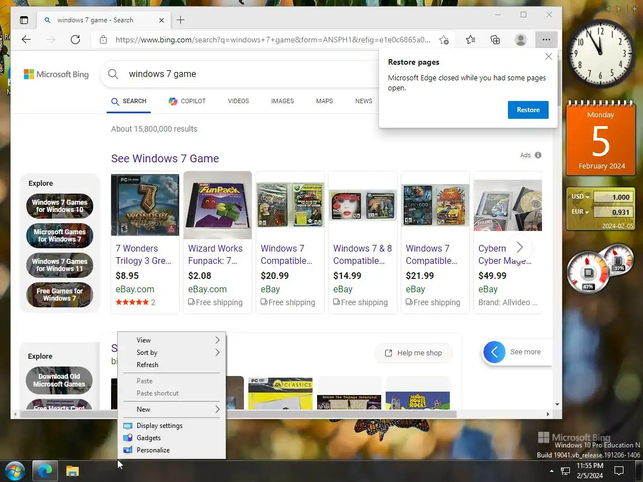
Task: Select Windows 7 Games for Windows 11 pill
Action: (60, 265)
